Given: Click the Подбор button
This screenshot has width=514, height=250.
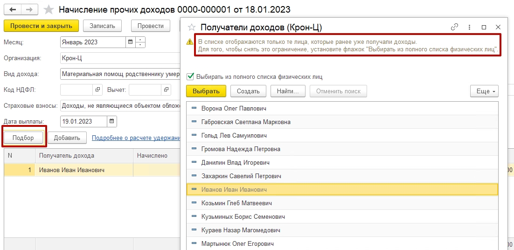Looking at the screenshot, I should click(x=23, y=138).
